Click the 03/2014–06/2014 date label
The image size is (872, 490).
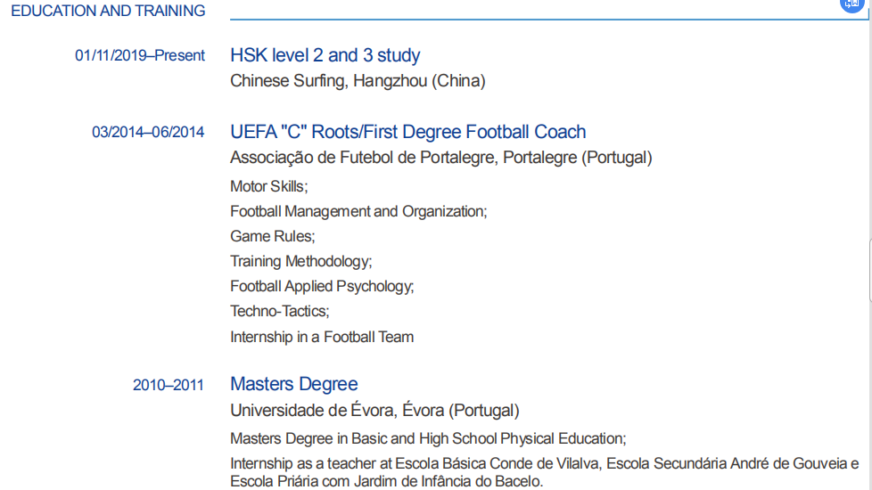[148, 133]
